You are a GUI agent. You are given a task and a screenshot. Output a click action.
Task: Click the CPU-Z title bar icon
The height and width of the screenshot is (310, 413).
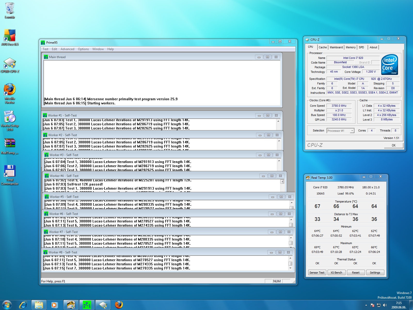(x=307, y=40)
